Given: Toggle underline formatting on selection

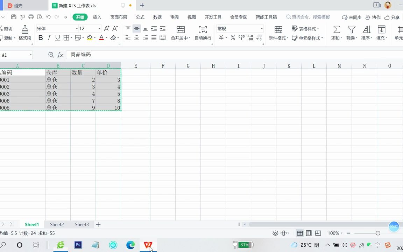Looking at the screenshot, I should click(x=57, y=38).
